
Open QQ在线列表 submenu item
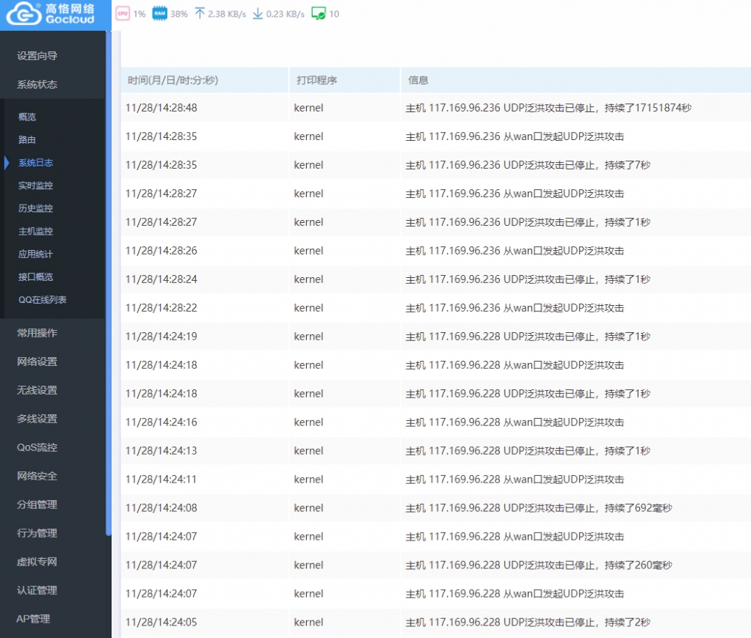(42, 300)
